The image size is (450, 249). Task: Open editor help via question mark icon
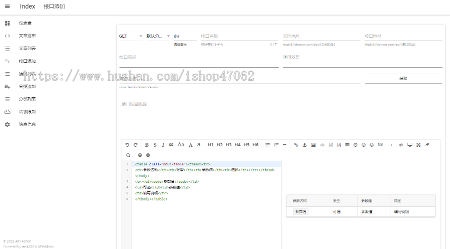tap(140, 155)
